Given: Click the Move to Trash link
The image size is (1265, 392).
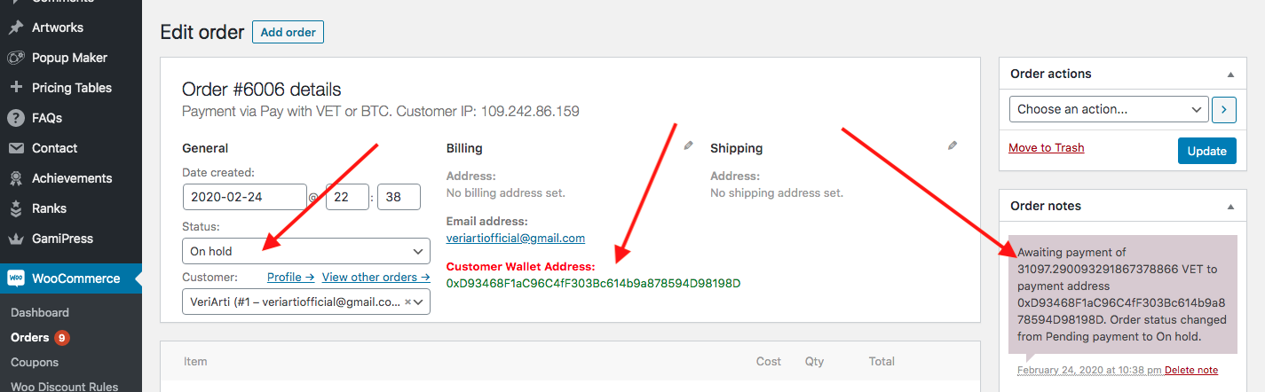Looking at the screenshot, I should [x=1047, y=148].
